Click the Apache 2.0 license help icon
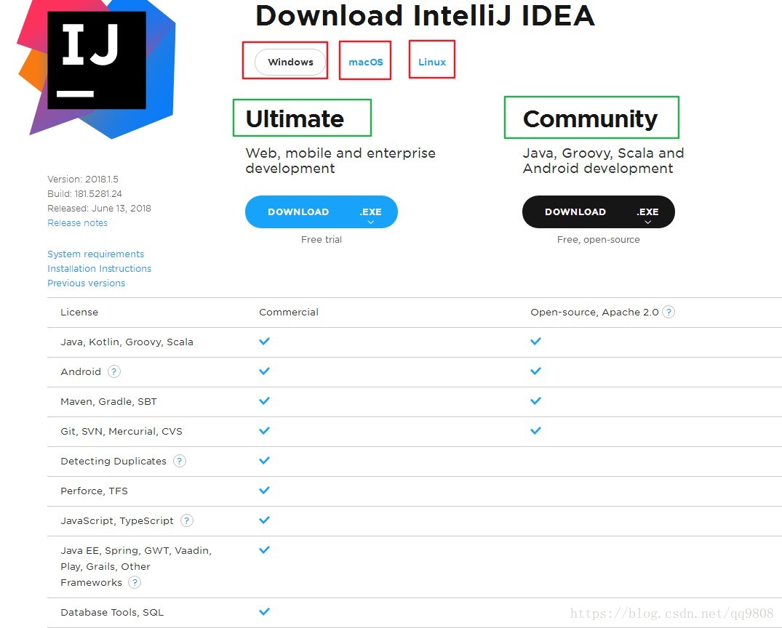 coord(669,312)
